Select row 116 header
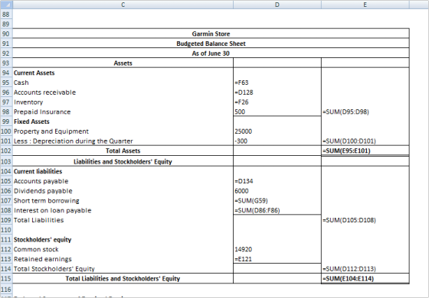This screenshot has height=298, width=429. click(6, 290)
